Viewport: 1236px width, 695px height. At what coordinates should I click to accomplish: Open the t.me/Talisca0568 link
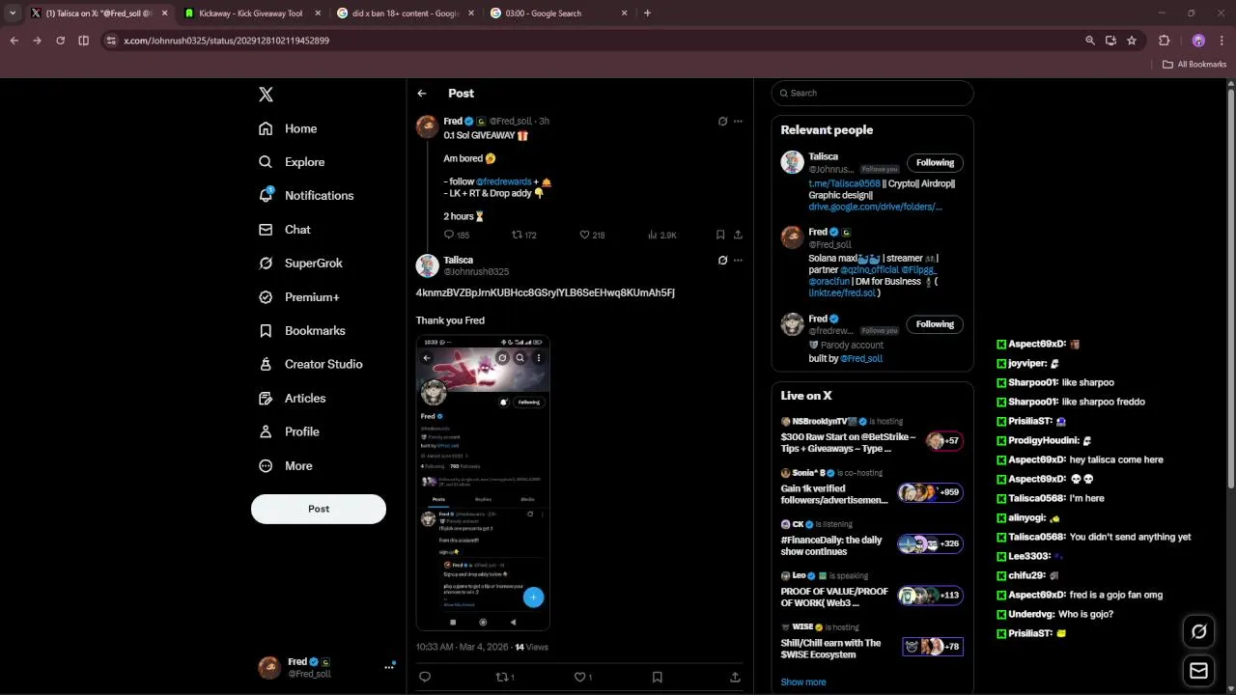pos(844,183)
